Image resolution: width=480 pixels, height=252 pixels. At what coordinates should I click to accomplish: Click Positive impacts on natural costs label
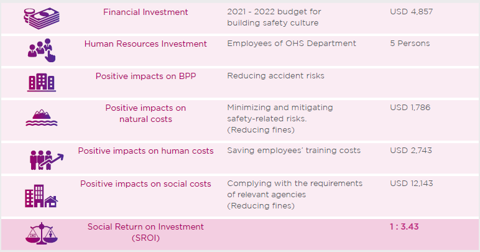click(145, 114)
